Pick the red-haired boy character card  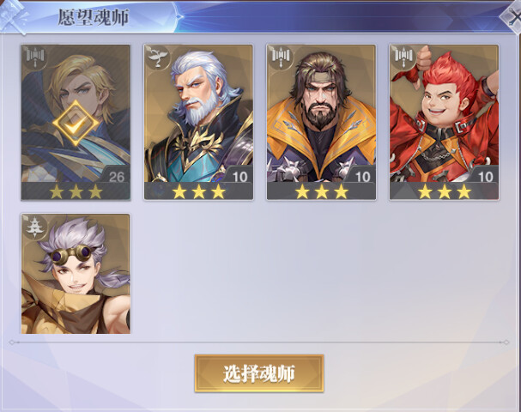coord(445,123)
